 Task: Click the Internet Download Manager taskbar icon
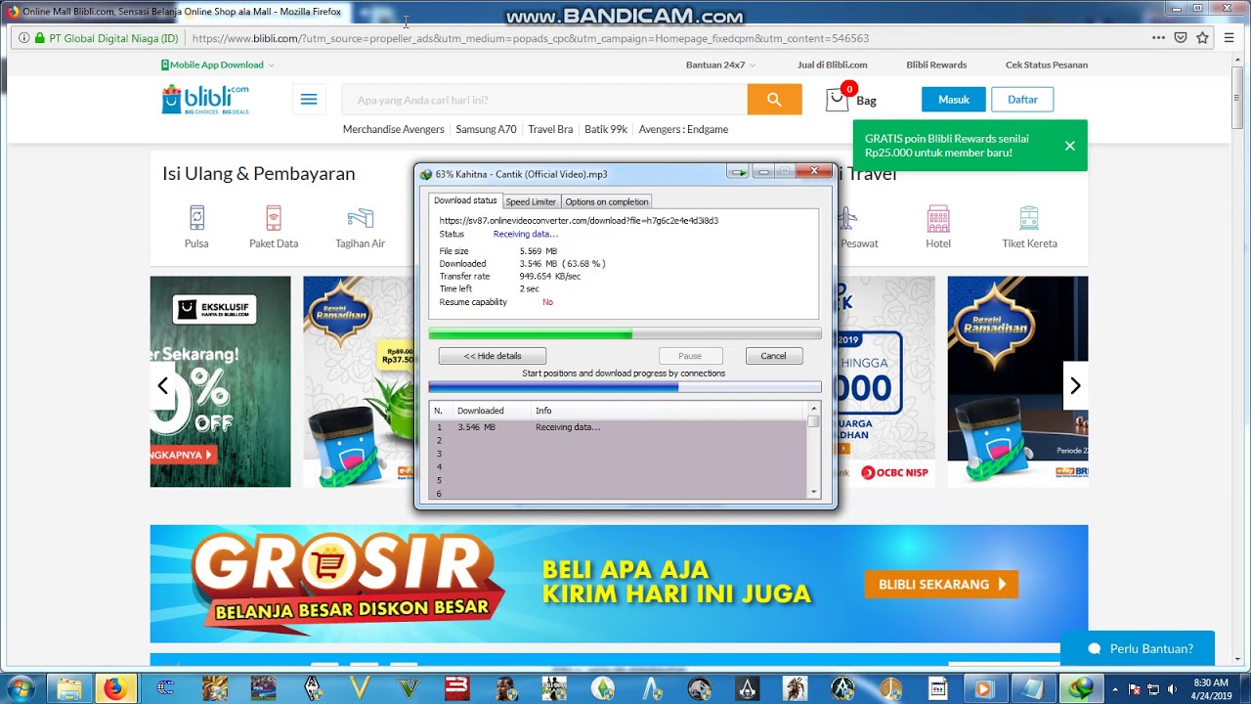1081,689
